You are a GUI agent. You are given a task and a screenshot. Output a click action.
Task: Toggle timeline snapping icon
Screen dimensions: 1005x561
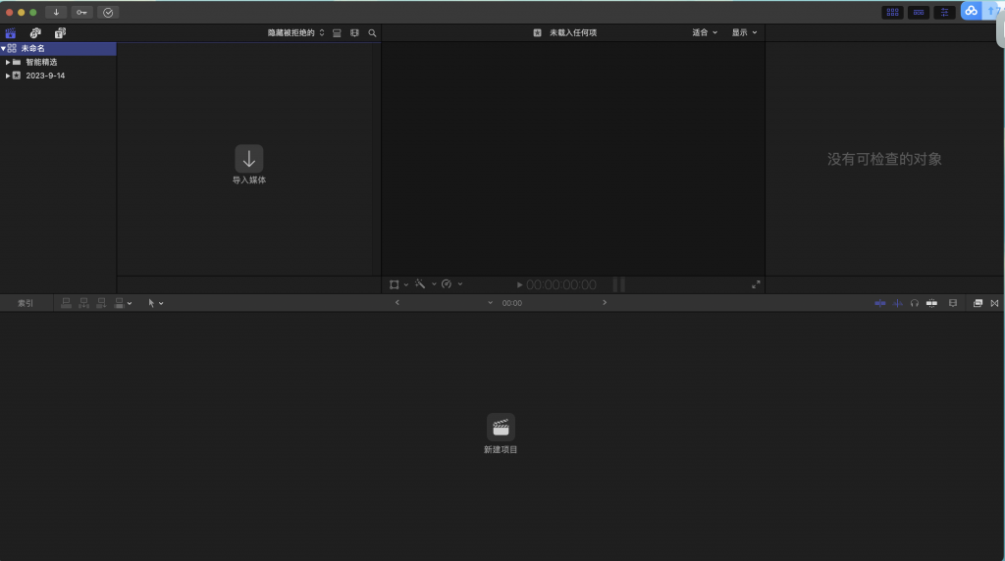(932, 303)
